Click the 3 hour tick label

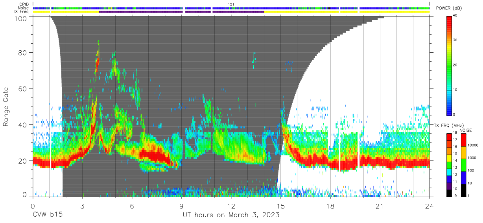[82, 206]
